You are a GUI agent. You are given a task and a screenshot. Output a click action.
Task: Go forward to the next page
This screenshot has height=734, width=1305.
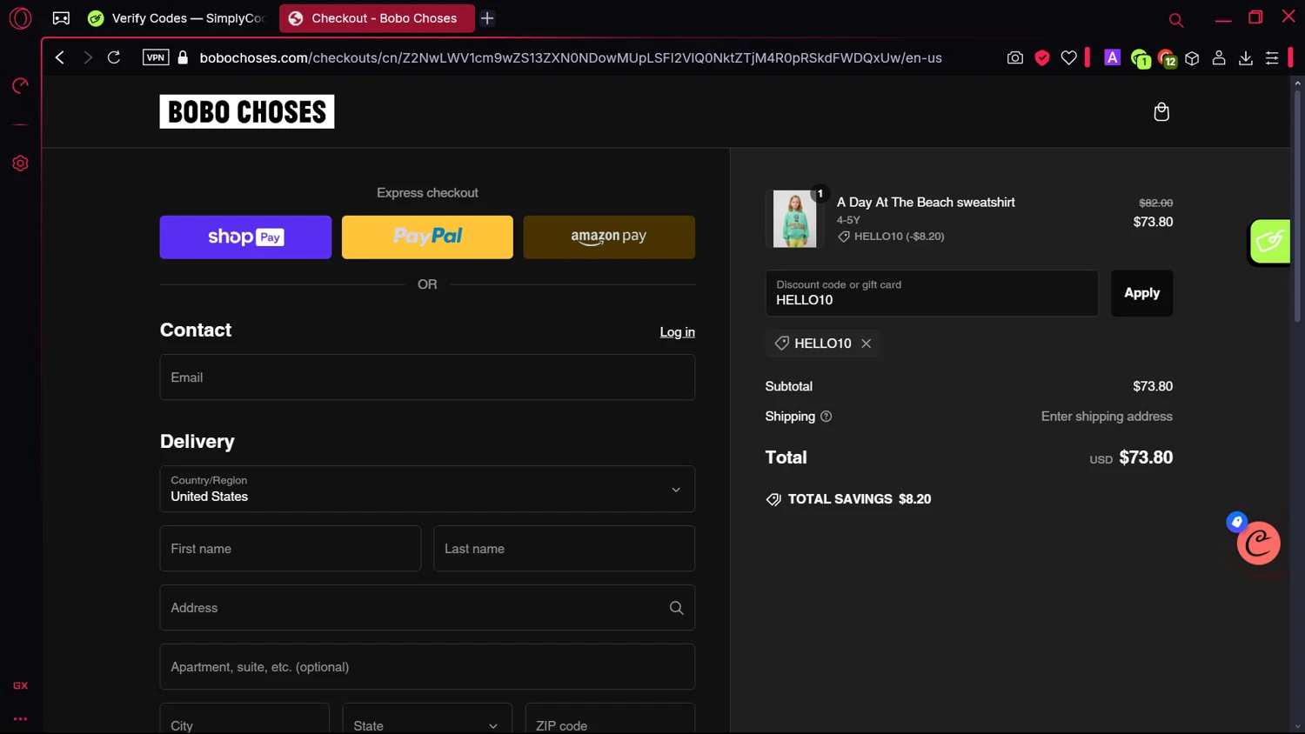[x=87, y=57]
